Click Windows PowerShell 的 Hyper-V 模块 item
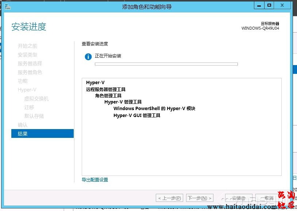The width and height of the screenshot is (297, 211). pyautogui.click(x=154, y=109)
